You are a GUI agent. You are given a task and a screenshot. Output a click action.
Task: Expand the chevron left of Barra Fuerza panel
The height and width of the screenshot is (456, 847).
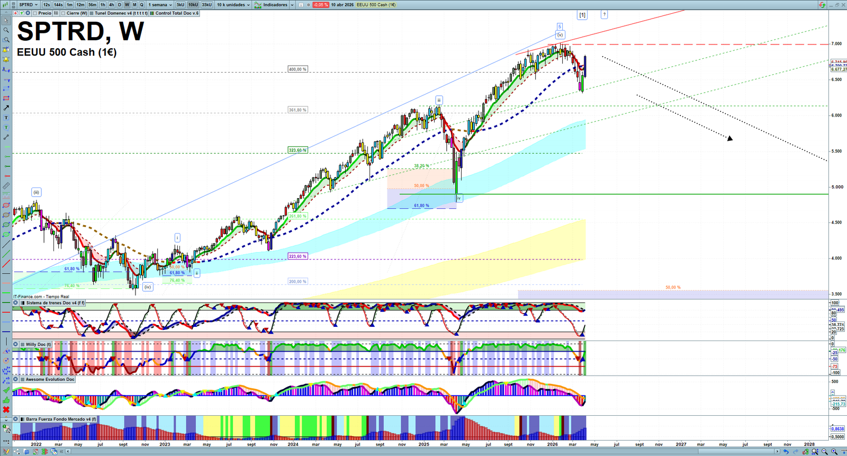(6, 419)
